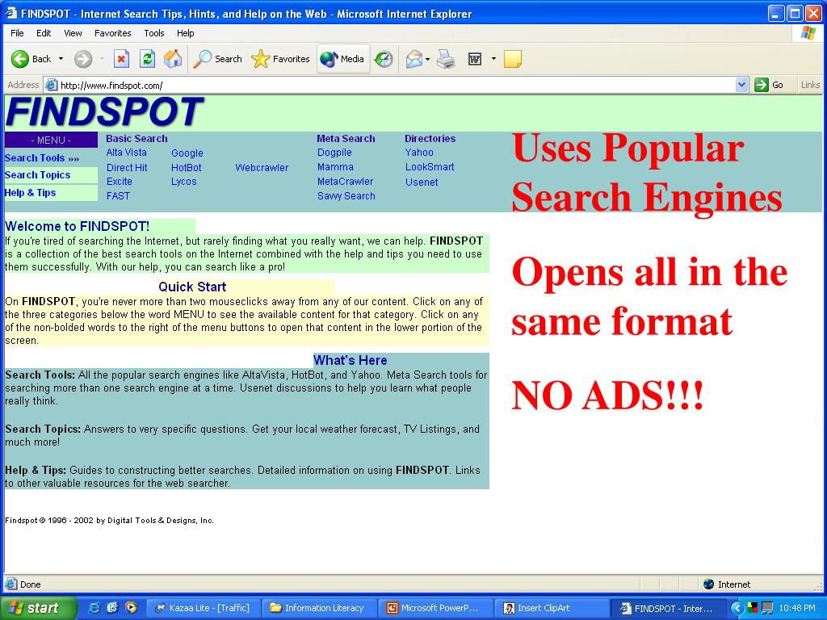The height and width of the screenshot is (620, 827).
Task: Open the LookSmart directory link
Action: 430,167
